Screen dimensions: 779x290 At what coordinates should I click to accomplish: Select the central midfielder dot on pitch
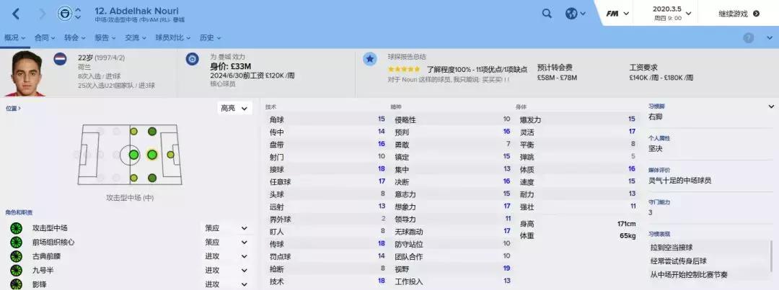(133, 155)
